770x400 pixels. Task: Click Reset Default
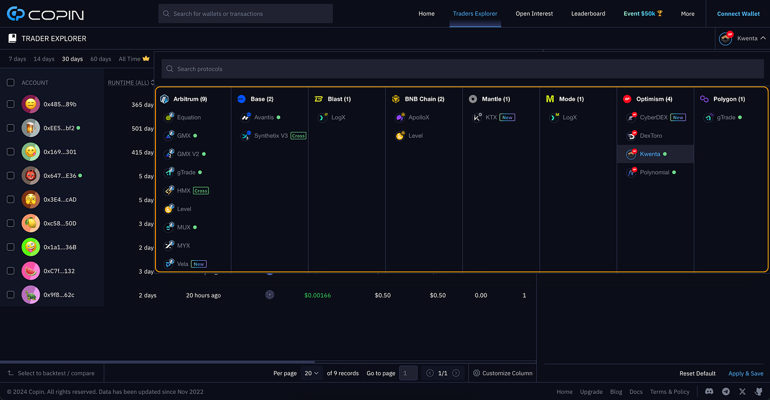[698, 373]
